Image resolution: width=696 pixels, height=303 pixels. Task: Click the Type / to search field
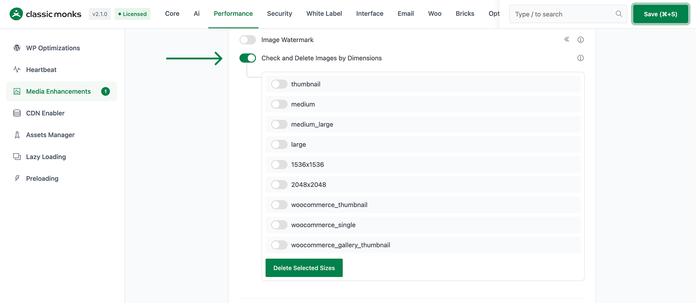click(568, 14)
